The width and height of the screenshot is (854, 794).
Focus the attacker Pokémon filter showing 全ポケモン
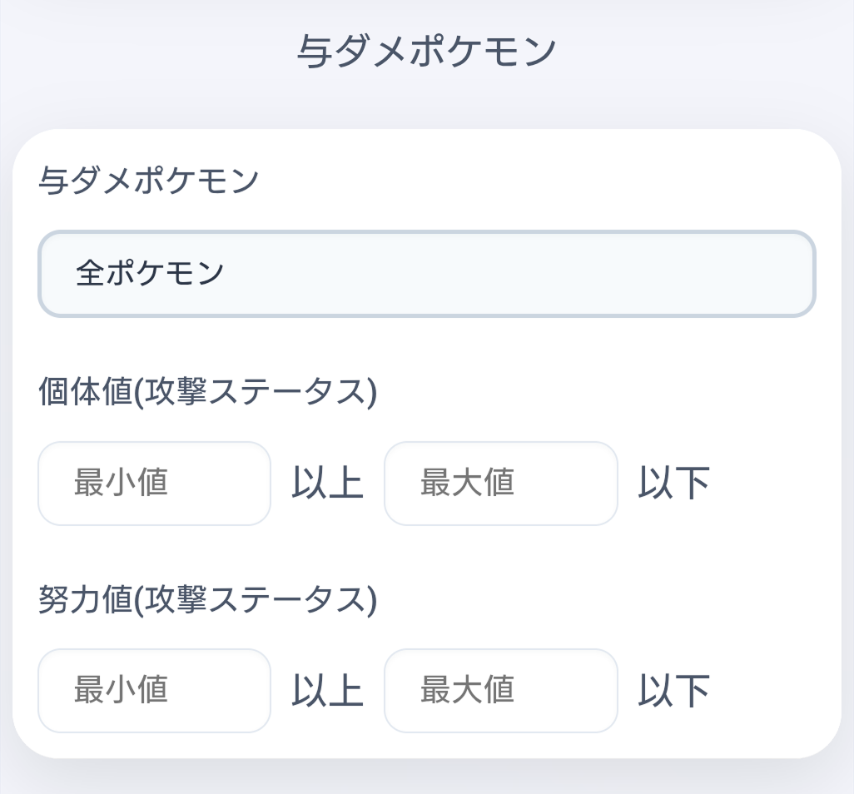[x=426, y=274]
